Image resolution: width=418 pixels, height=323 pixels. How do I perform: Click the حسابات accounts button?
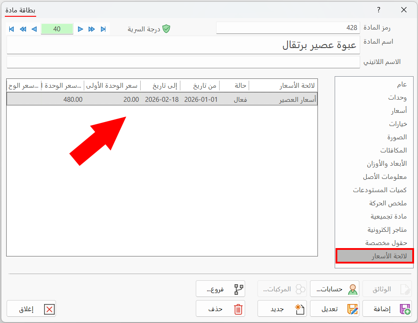click(335, 289)
